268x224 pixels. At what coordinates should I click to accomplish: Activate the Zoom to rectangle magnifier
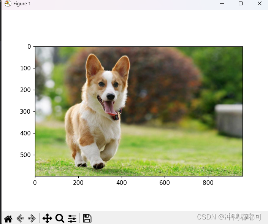60,218
